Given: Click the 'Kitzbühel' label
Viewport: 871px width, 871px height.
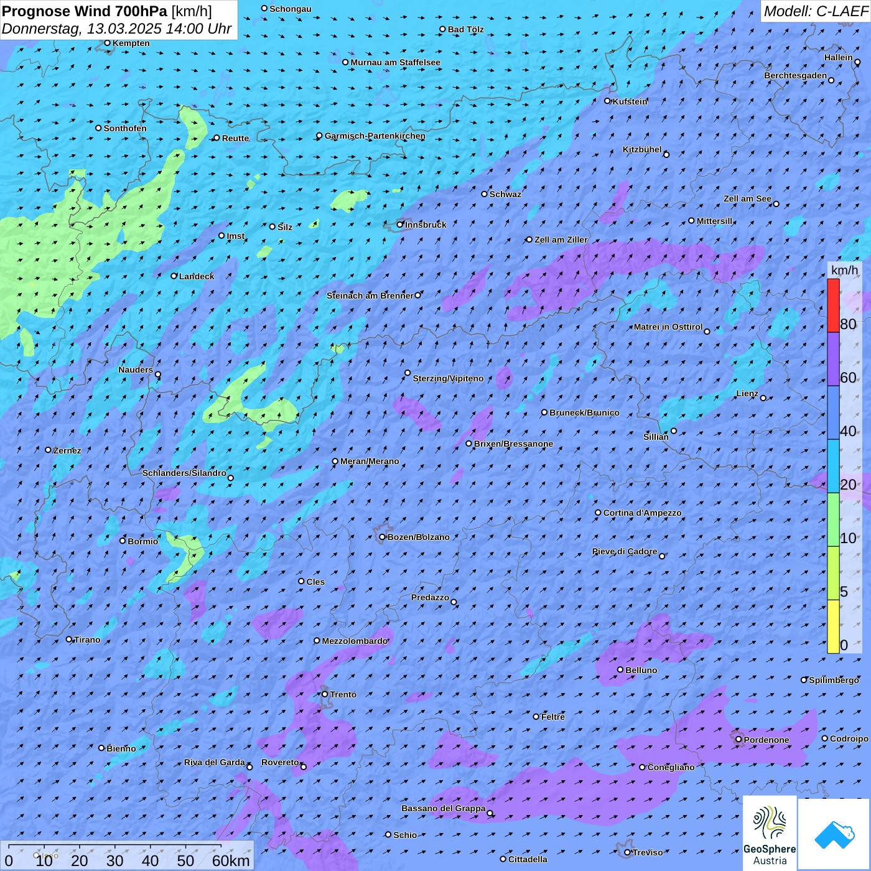Looking at the screenshot, I should tap(642, 149).
